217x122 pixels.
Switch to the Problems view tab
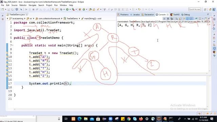click(x=123, y=15)
